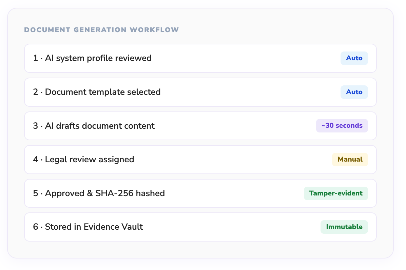Select the number 1 on first step

click(x=35, y=58)
